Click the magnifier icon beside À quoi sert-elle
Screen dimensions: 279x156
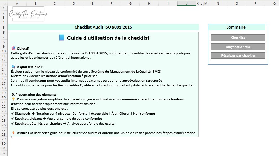click(x=13, y=67)
